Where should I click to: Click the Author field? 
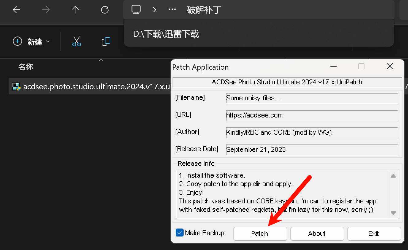point(312,133)
